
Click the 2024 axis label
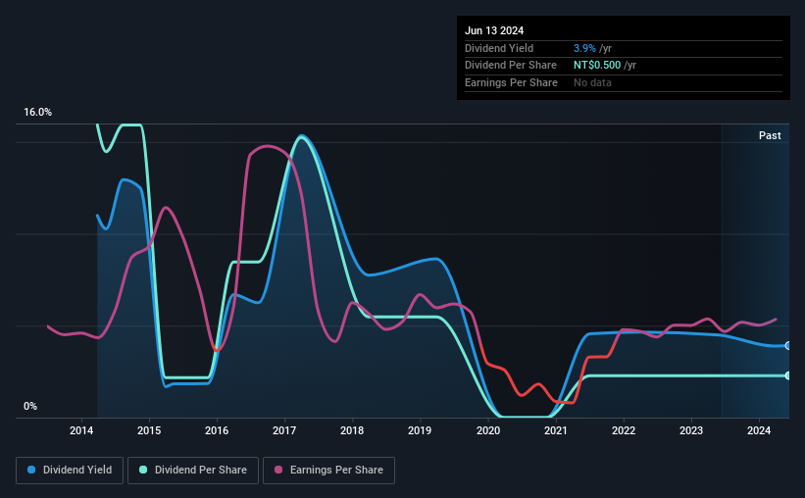point(759,430)
